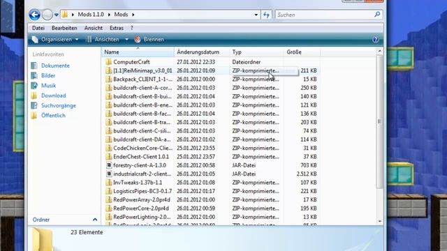
Task: Click the file list scrollbar up arrow
Action: (379, 51)
